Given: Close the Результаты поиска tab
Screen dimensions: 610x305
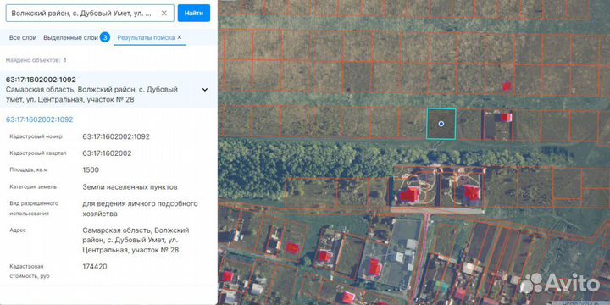Looking at the screenshot, I should pos(180,37).
